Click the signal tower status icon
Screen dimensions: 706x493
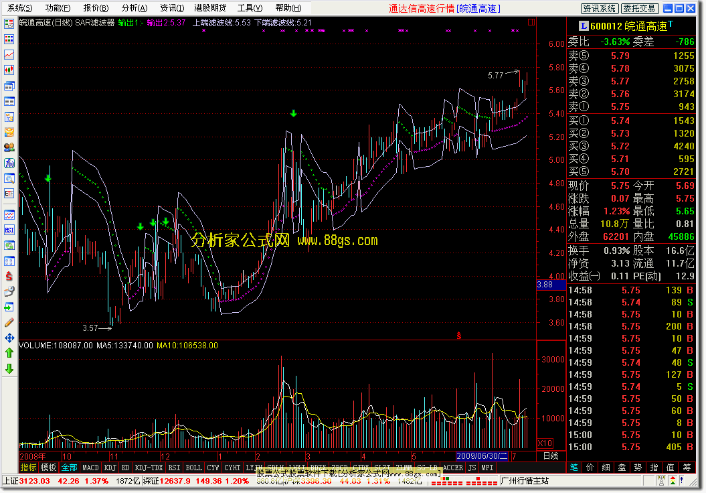coord(660,480)
